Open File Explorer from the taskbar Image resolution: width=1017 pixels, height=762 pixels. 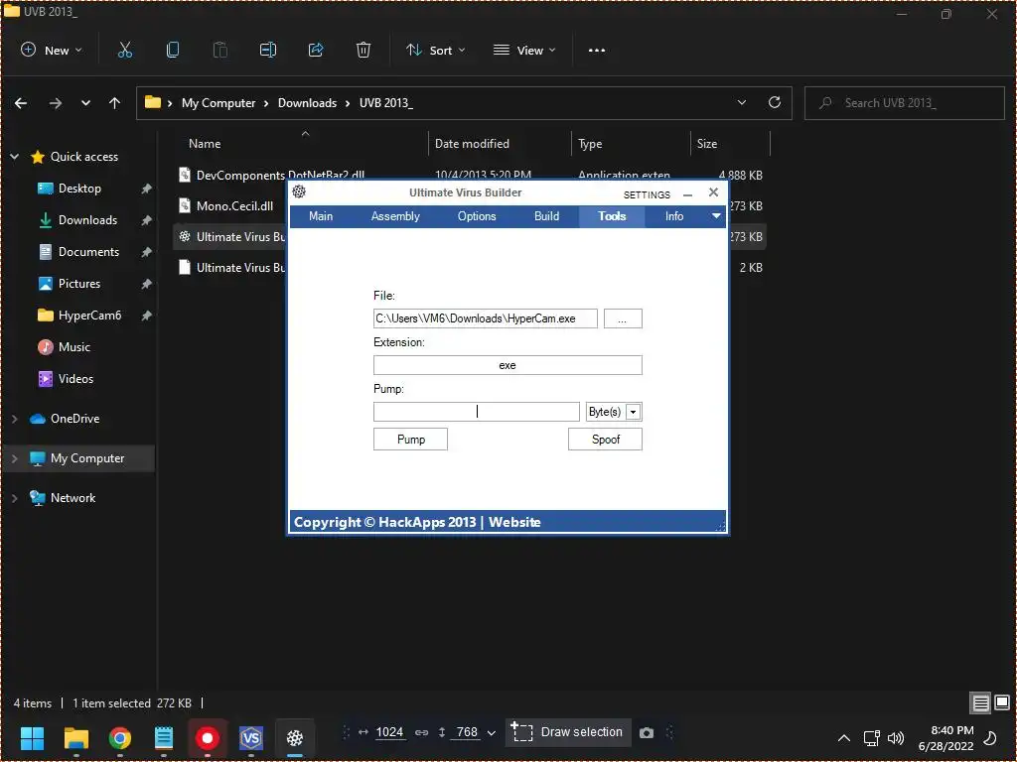[75, 737]
